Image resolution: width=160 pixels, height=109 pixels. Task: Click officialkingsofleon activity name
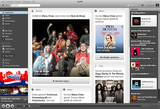coord(138,13)
